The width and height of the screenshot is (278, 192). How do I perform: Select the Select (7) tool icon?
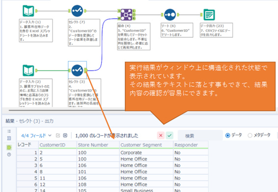[x=77, y=11]
